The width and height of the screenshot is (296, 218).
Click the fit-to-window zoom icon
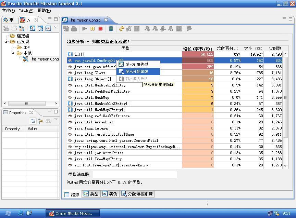[x=179, y=29]
